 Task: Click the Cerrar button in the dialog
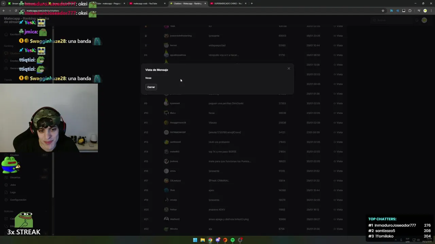coord(151,87)
